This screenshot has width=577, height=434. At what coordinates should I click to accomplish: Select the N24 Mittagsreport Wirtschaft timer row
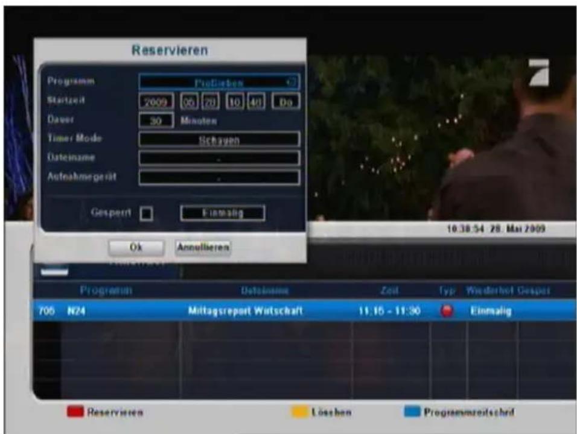tap(305, 311)
